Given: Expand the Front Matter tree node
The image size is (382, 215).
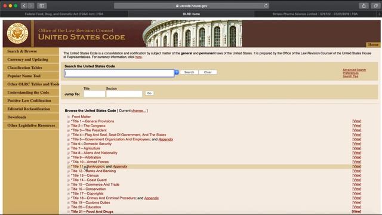Looking at the screenshot, I should click(x=69, y=117).
